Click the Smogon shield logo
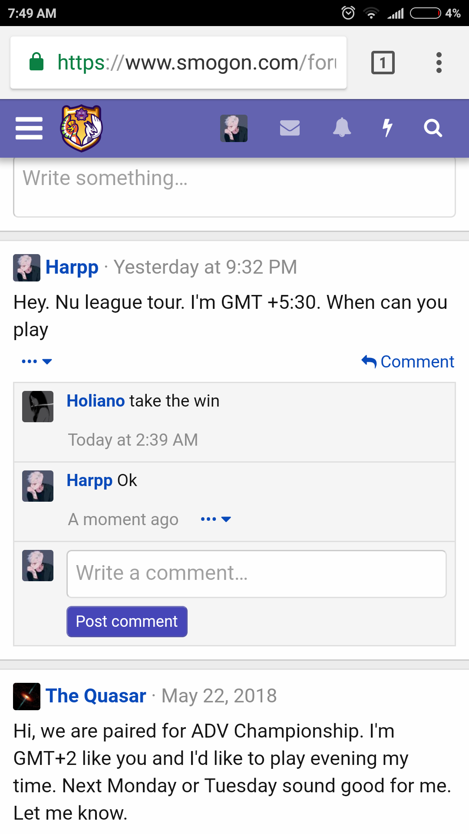469x834 pixels. pos(81,128)
